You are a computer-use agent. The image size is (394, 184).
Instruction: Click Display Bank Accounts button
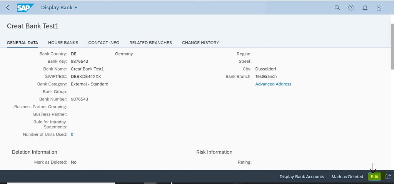pos(302,177)
